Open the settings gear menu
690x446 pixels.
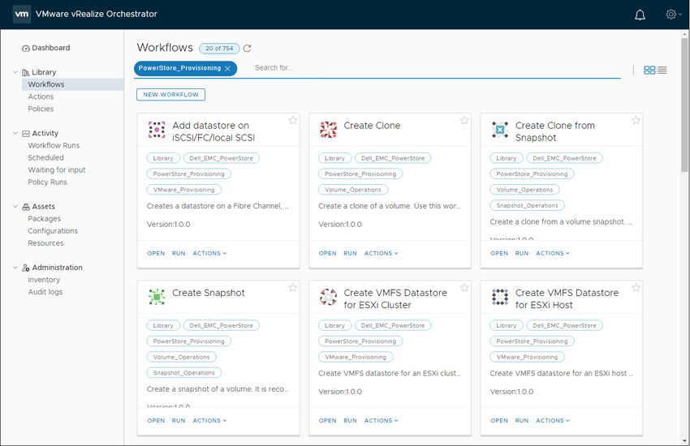(x=673, y=14)
